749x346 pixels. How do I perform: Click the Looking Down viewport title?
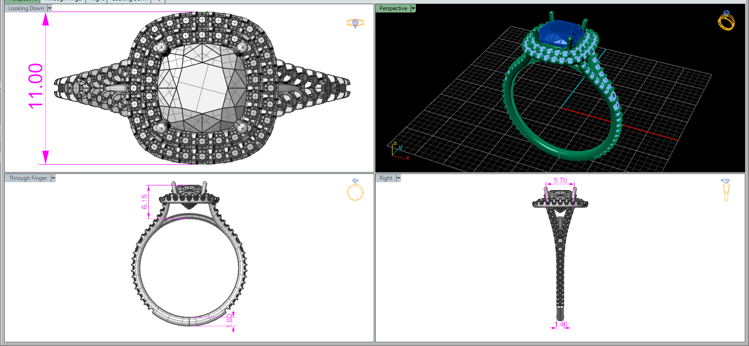pos(26,8)
